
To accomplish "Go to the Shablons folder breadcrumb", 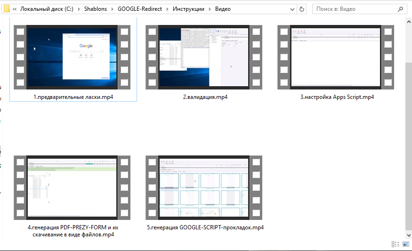I will pyautogui.click(x=96, y=9).
